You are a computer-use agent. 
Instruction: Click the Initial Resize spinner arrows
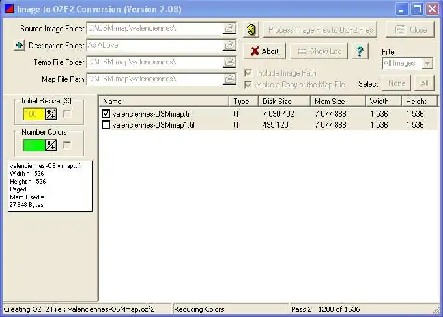click(x=51, y=114)
